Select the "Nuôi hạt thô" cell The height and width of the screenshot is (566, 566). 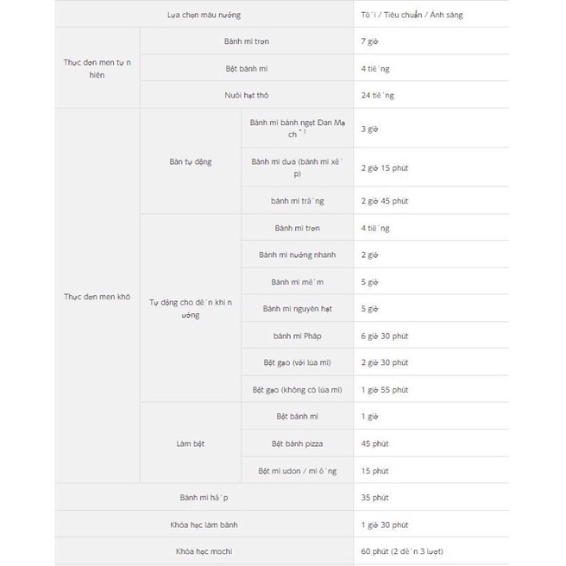point(245,95)
